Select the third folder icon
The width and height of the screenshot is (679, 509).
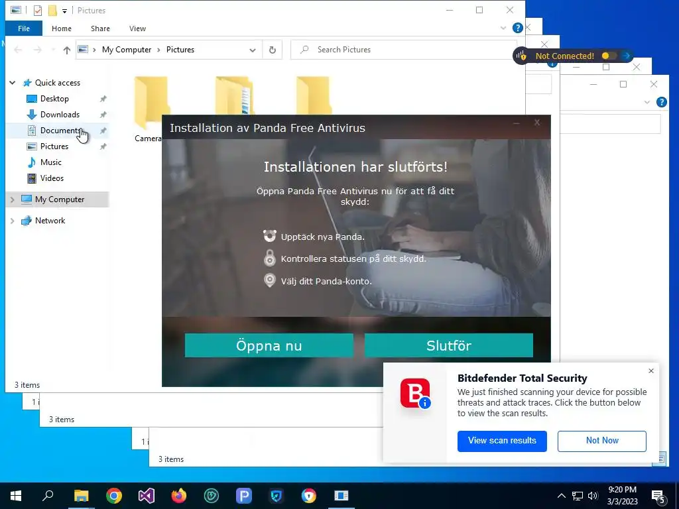(x=314, y=95)
